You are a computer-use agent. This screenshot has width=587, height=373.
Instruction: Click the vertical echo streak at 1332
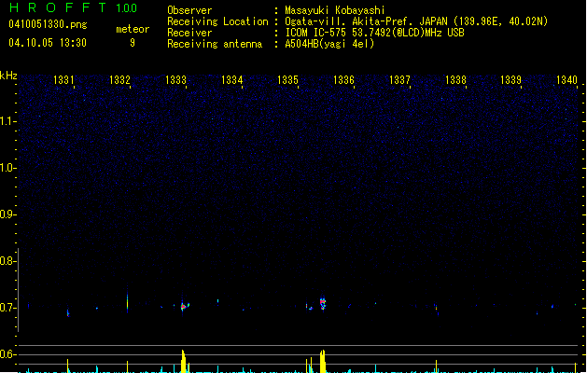(127, 301)
